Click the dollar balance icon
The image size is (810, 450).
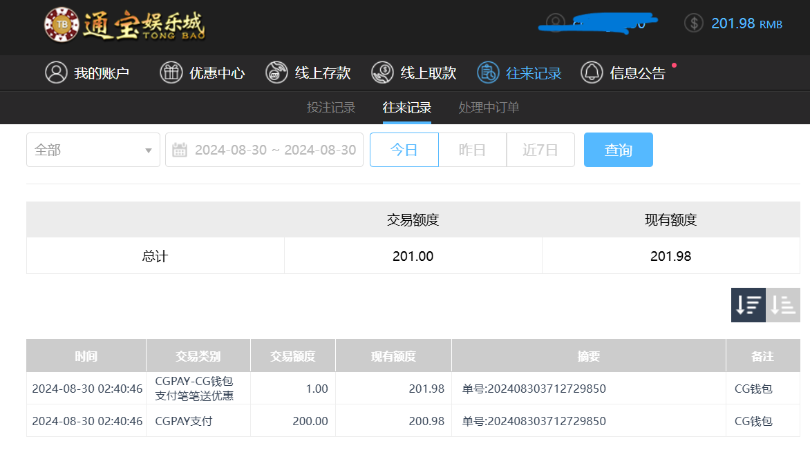point(693,23)
